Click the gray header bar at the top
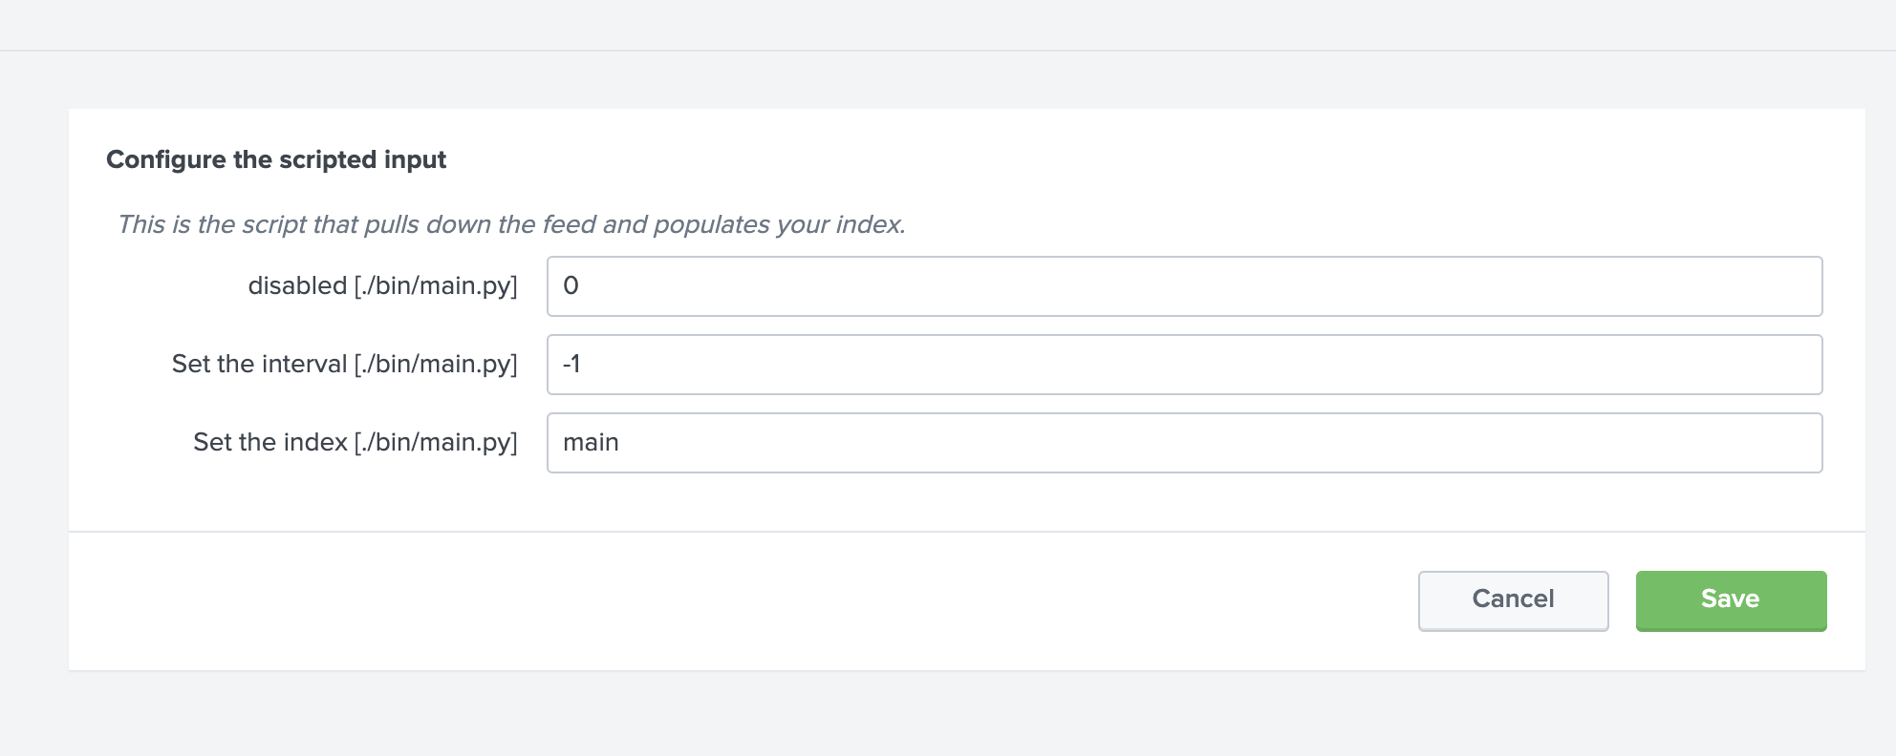Screen dimensions: 1896x756 (x=947, y=24)
